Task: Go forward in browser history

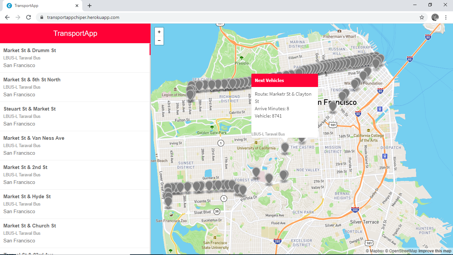Action: click(x=18, y=17)
